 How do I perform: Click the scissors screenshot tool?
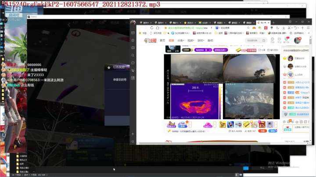[x=289, y=28]
